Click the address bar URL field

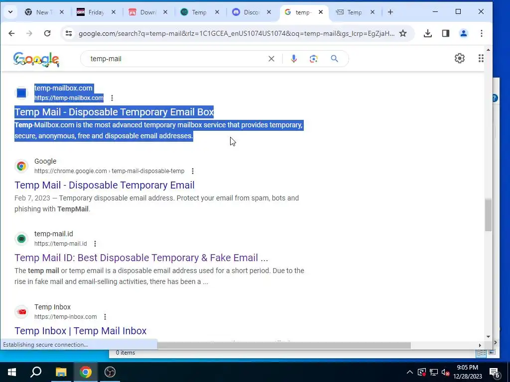click(x=237, y=33)
